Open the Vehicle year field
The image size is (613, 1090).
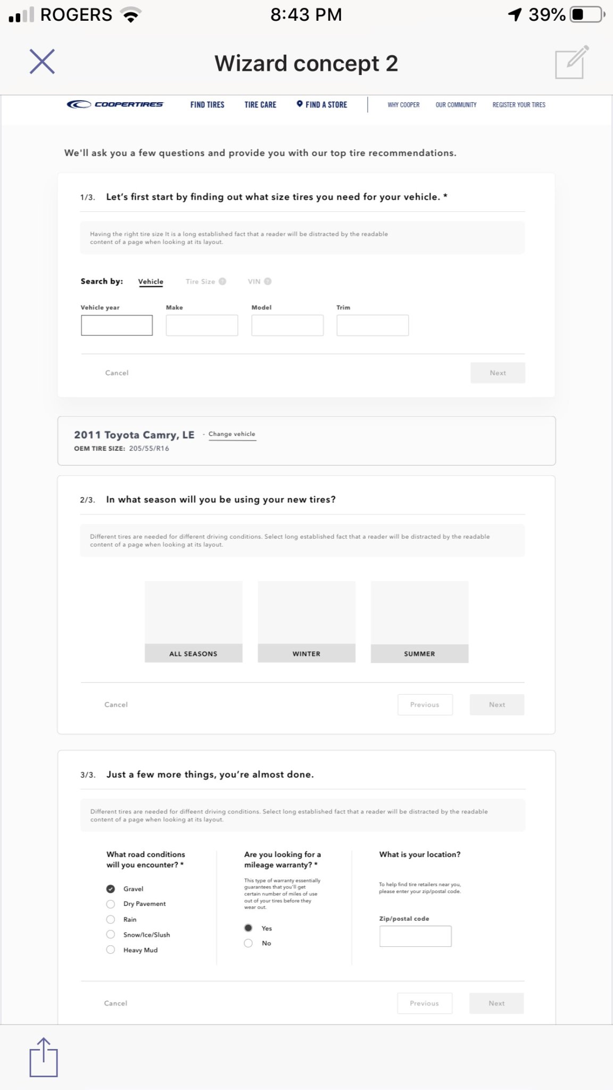point(117,325)
